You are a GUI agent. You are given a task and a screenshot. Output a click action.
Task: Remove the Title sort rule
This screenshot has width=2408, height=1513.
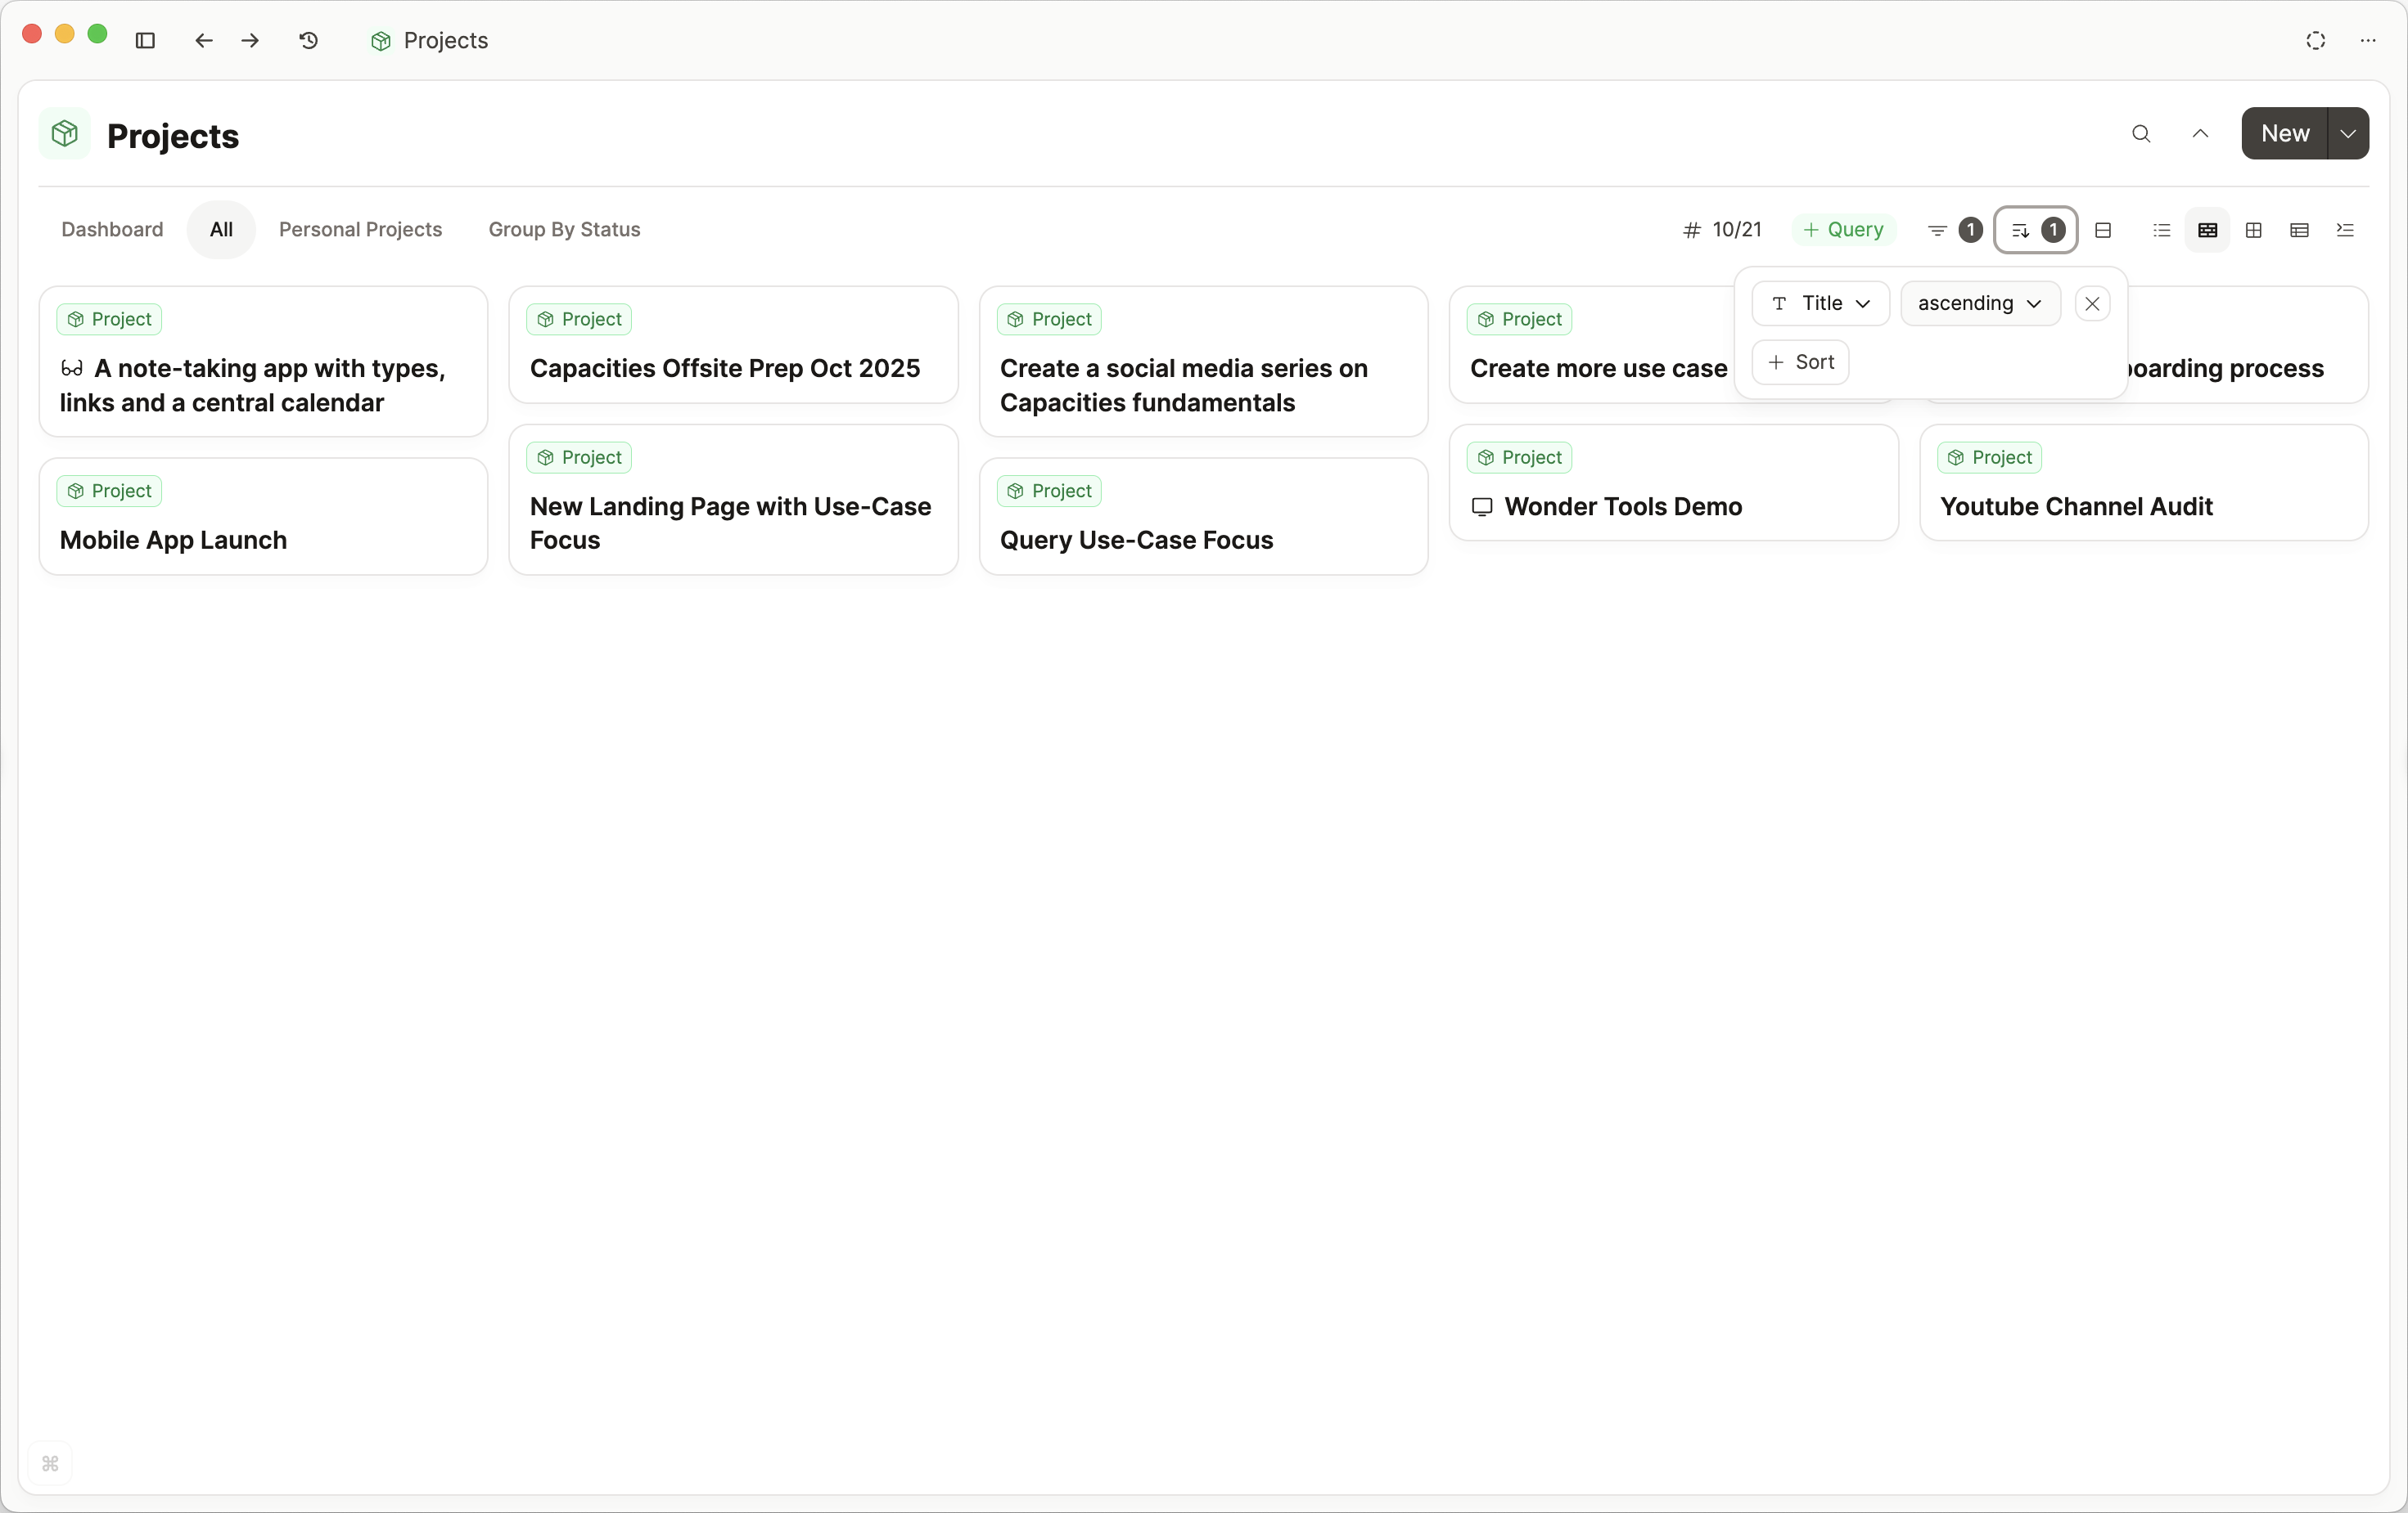click(x=2092, y=303)
